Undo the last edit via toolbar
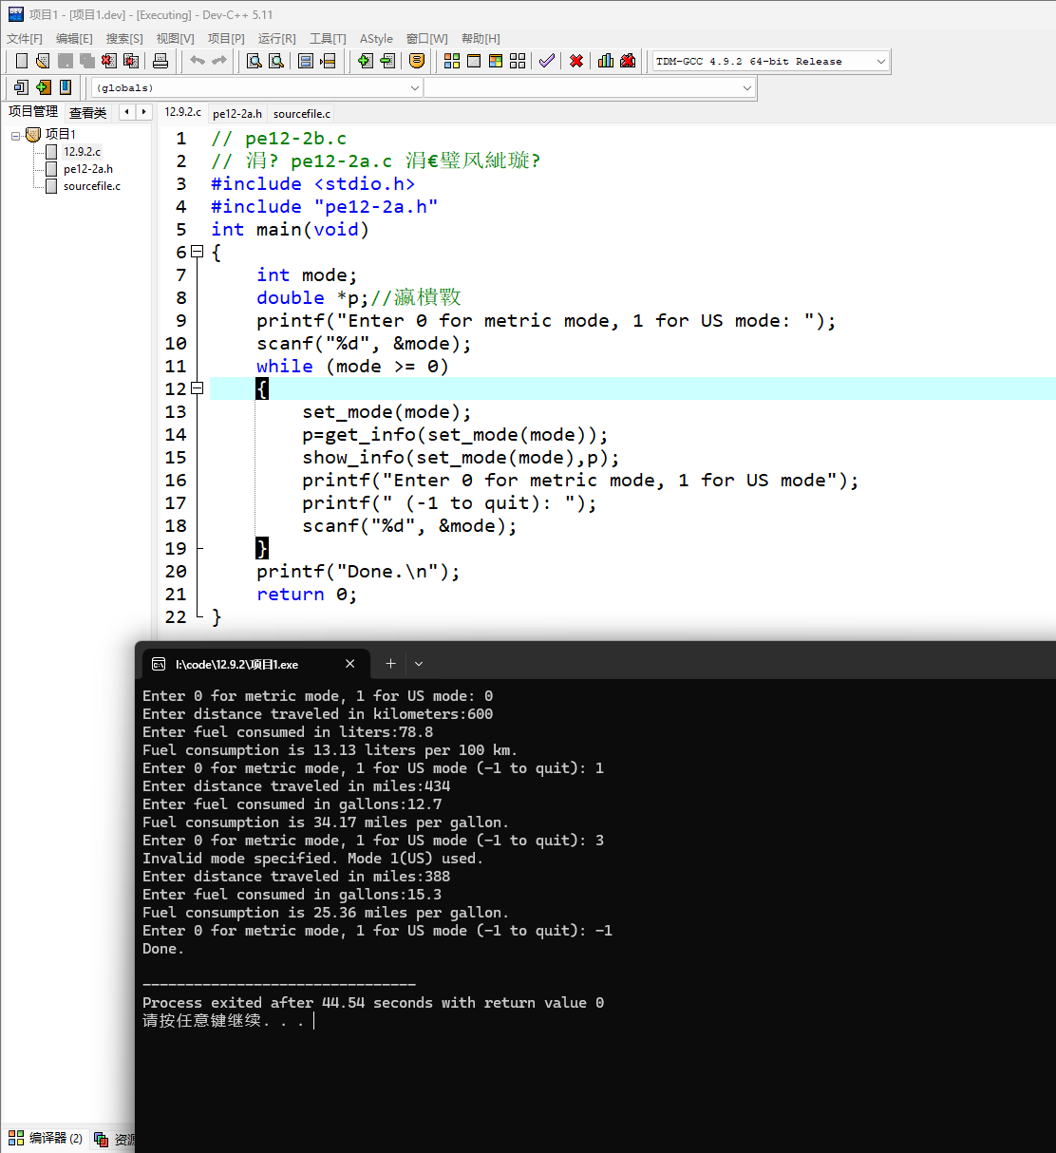 point(198,61)
